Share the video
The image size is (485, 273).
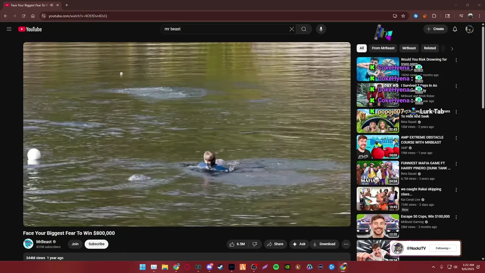[x=275, y=244]
